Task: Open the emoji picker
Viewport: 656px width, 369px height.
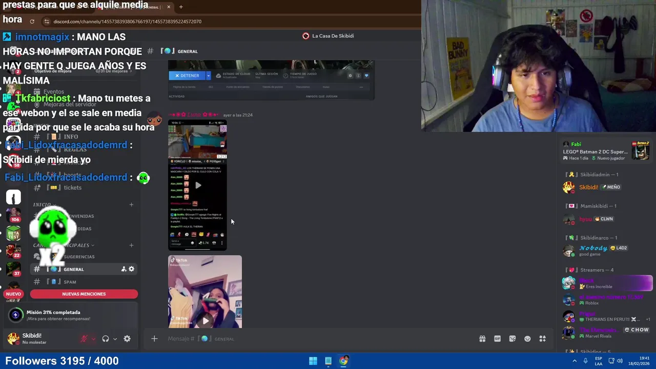Action: [x=527, y=339]
